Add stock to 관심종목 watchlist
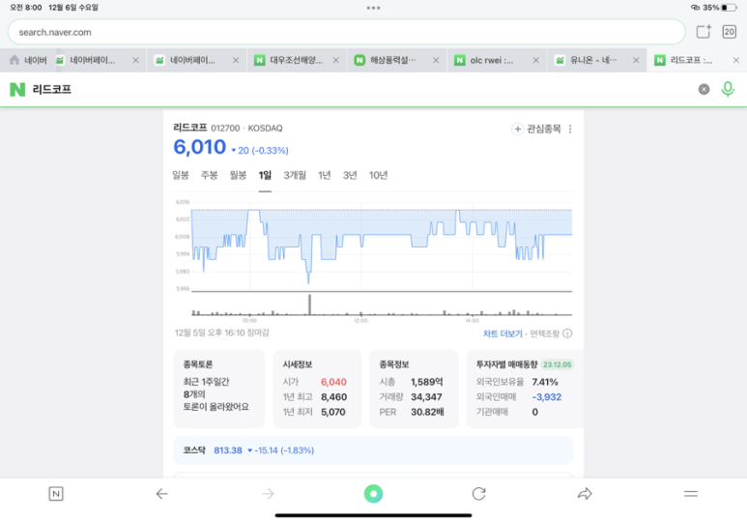The height and width of the screenshot is (522, 747). point(536,129)
